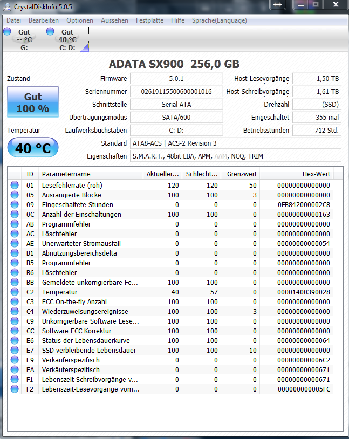This screenshot has width=349, height=439.
Task: Click hex value 00001400390028
Action: (304, 292)
